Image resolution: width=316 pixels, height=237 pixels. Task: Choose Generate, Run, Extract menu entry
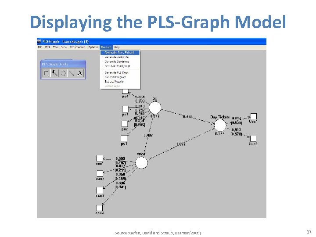point(120,53)
